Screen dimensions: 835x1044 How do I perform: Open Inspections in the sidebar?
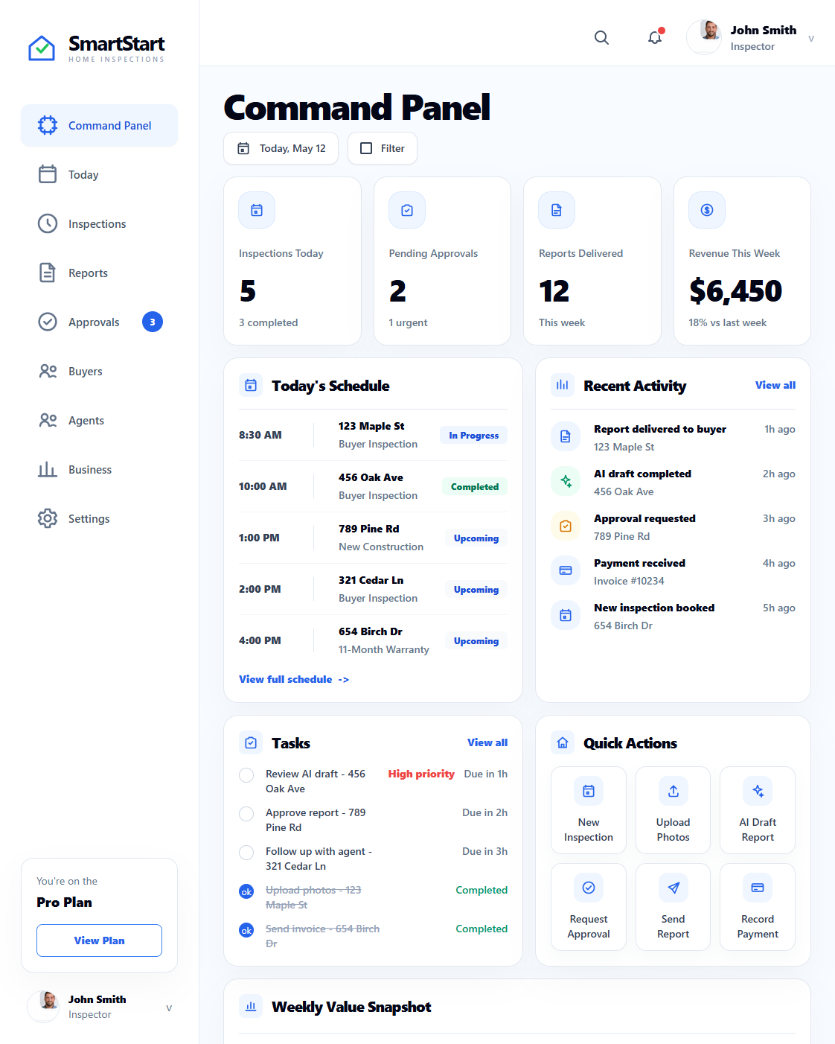(x=99, y=223)
